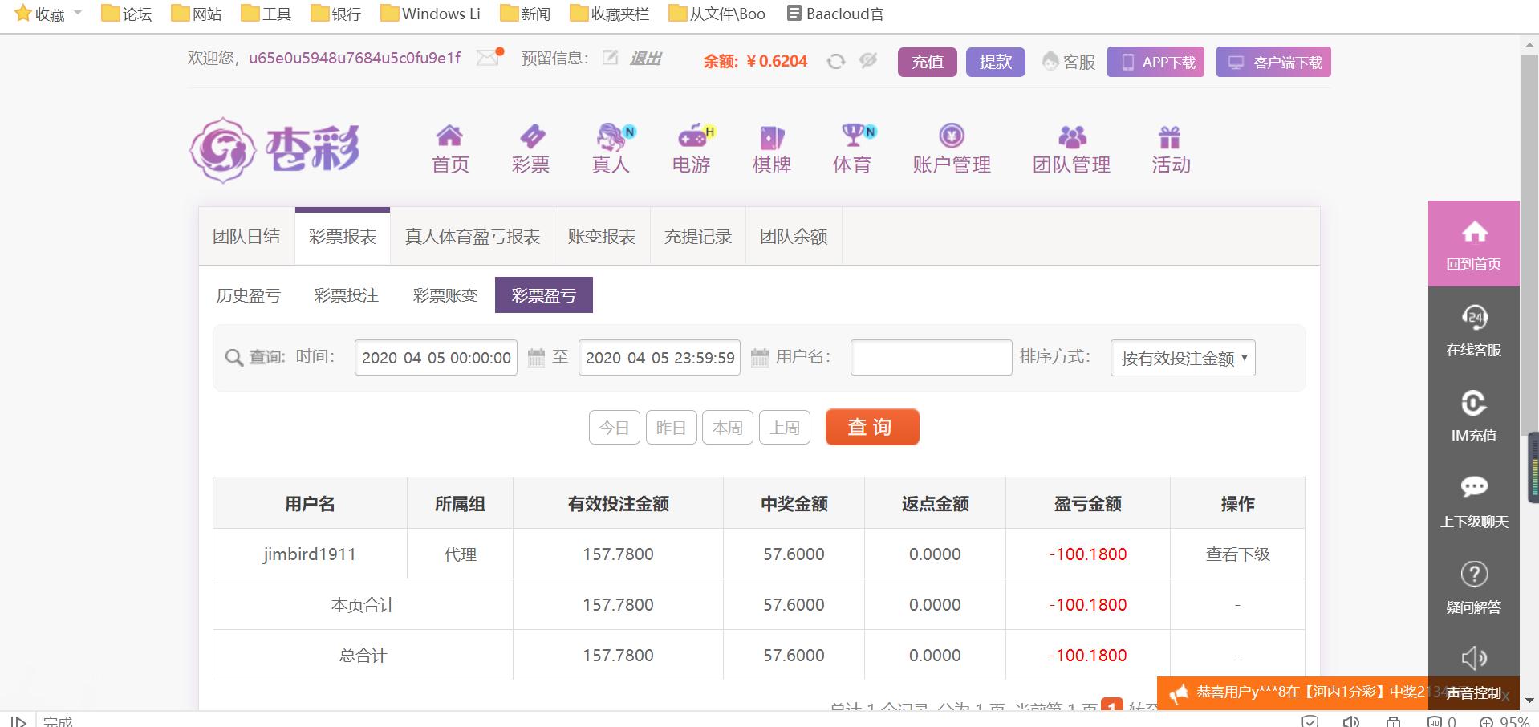This screenshot has width=1539, height=727.
Task: Click the mail envelope message icon
Action: pos(488,57)
